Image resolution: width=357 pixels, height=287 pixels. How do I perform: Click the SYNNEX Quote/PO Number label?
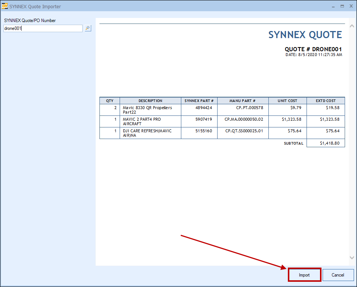pos(30,21)
